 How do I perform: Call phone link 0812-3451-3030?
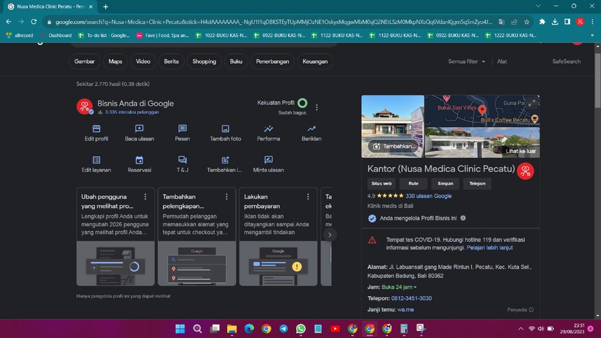(x=411, y=298)
